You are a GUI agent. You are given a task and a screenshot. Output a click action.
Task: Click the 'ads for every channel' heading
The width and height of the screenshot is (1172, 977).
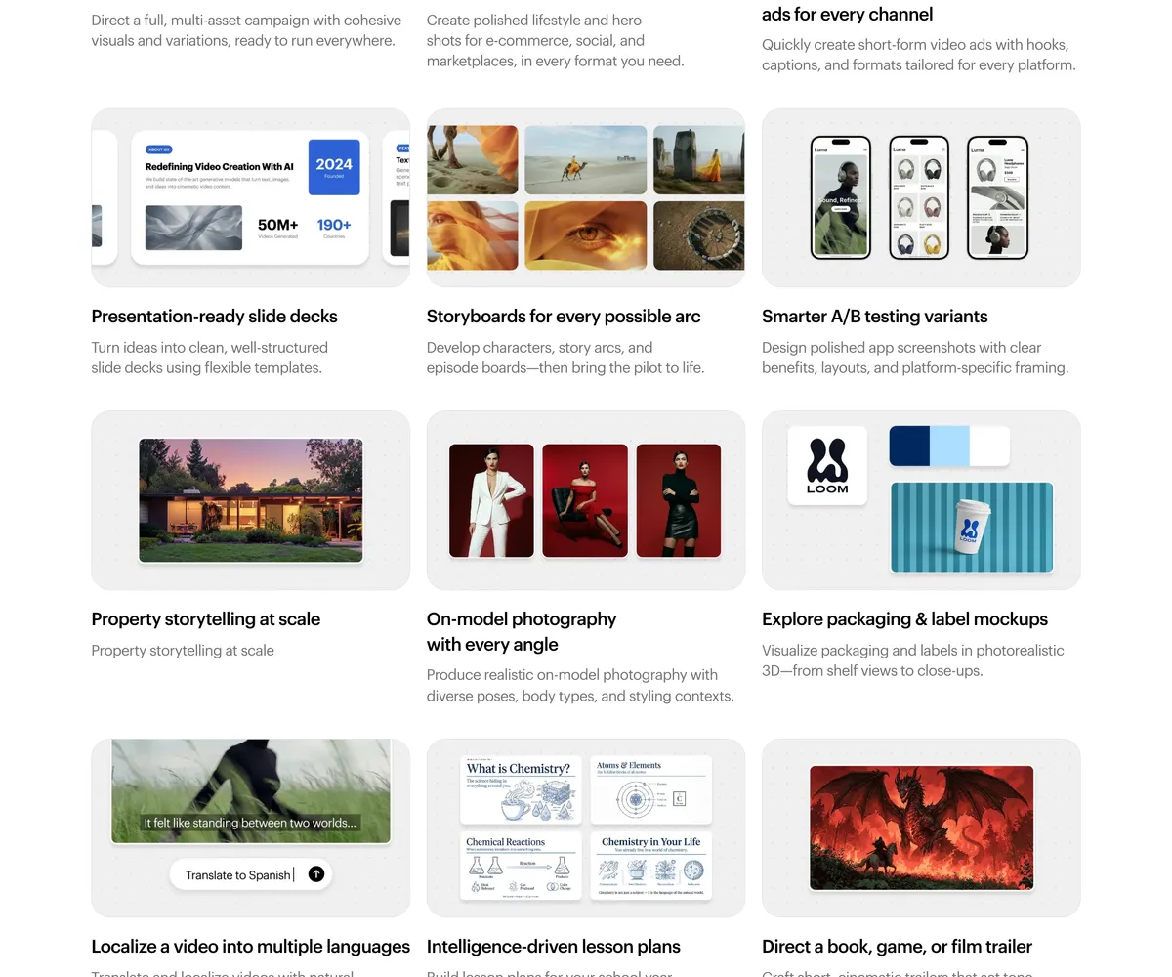[x=848, y=15]
